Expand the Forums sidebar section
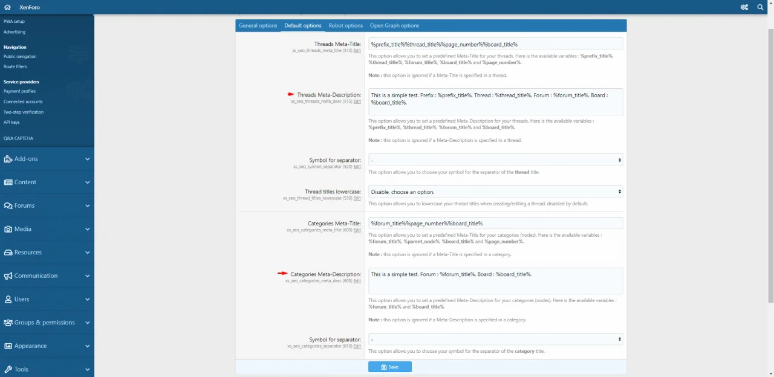 (47, 205)
